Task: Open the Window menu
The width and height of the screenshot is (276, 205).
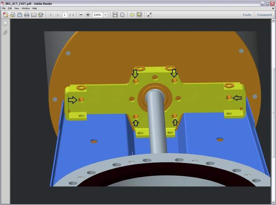Action: (26, 8)
